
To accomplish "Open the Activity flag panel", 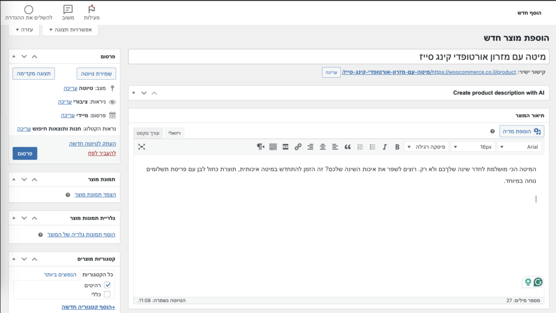I will pos(91,12).
